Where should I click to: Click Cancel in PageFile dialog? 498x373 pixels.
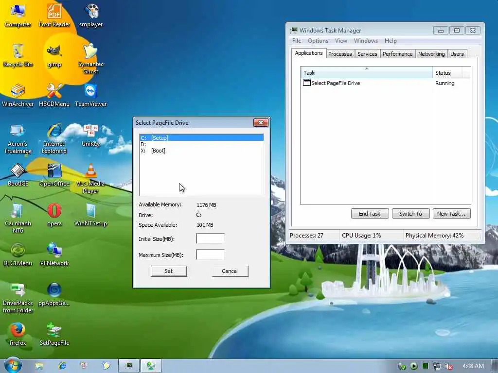230,271
